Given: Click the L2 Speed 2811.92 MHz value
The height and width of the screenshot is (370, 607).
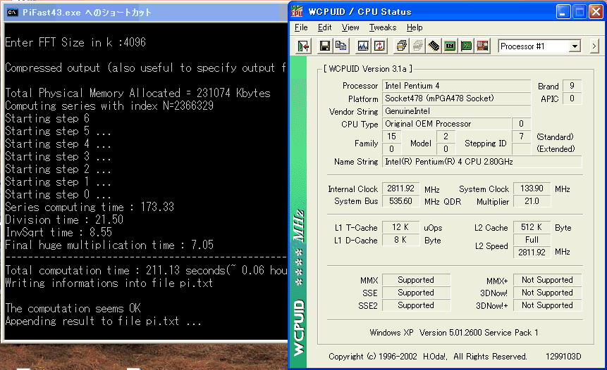Looking at the screenshot, I should click(532, 253).
